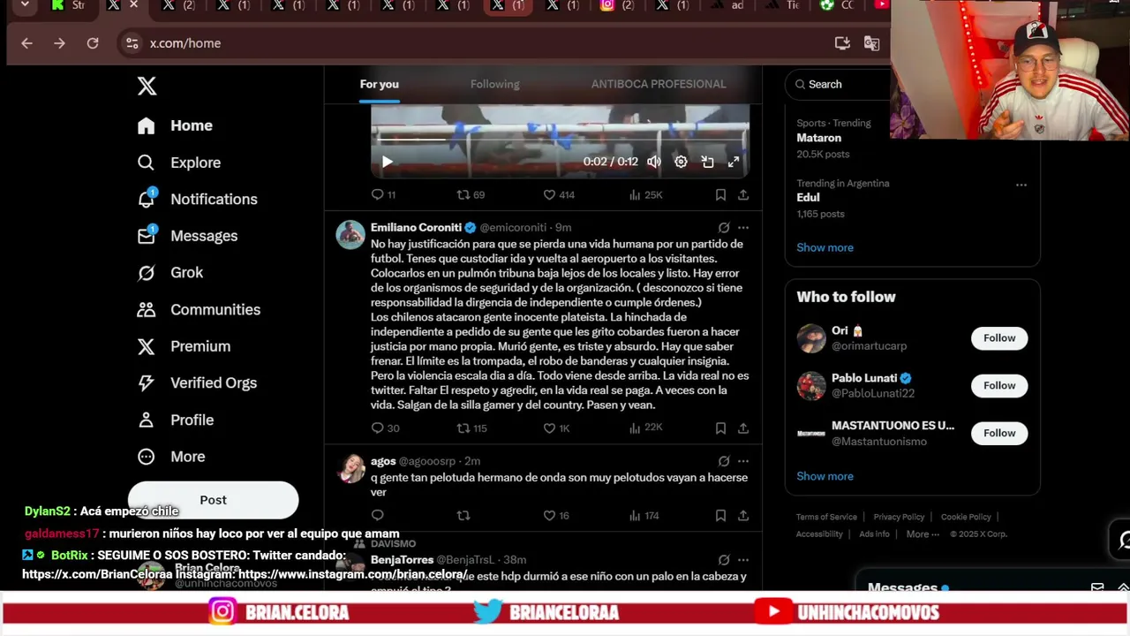Open agos's profile avatar
1130x636 pixels.
point(350,468)
